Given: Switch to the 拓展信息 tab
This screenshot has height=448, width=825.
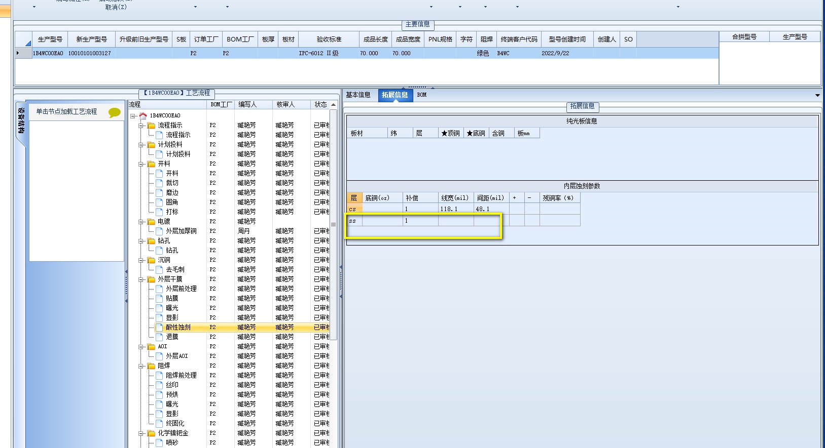Looking at the screenshot, I should point(394,95).
